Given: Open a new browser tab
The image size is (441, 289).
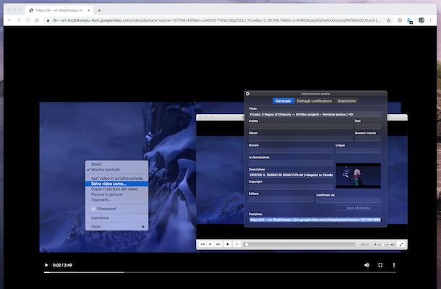Looking at the screenshot, I should pyautogui.click(x=99, y=10).
